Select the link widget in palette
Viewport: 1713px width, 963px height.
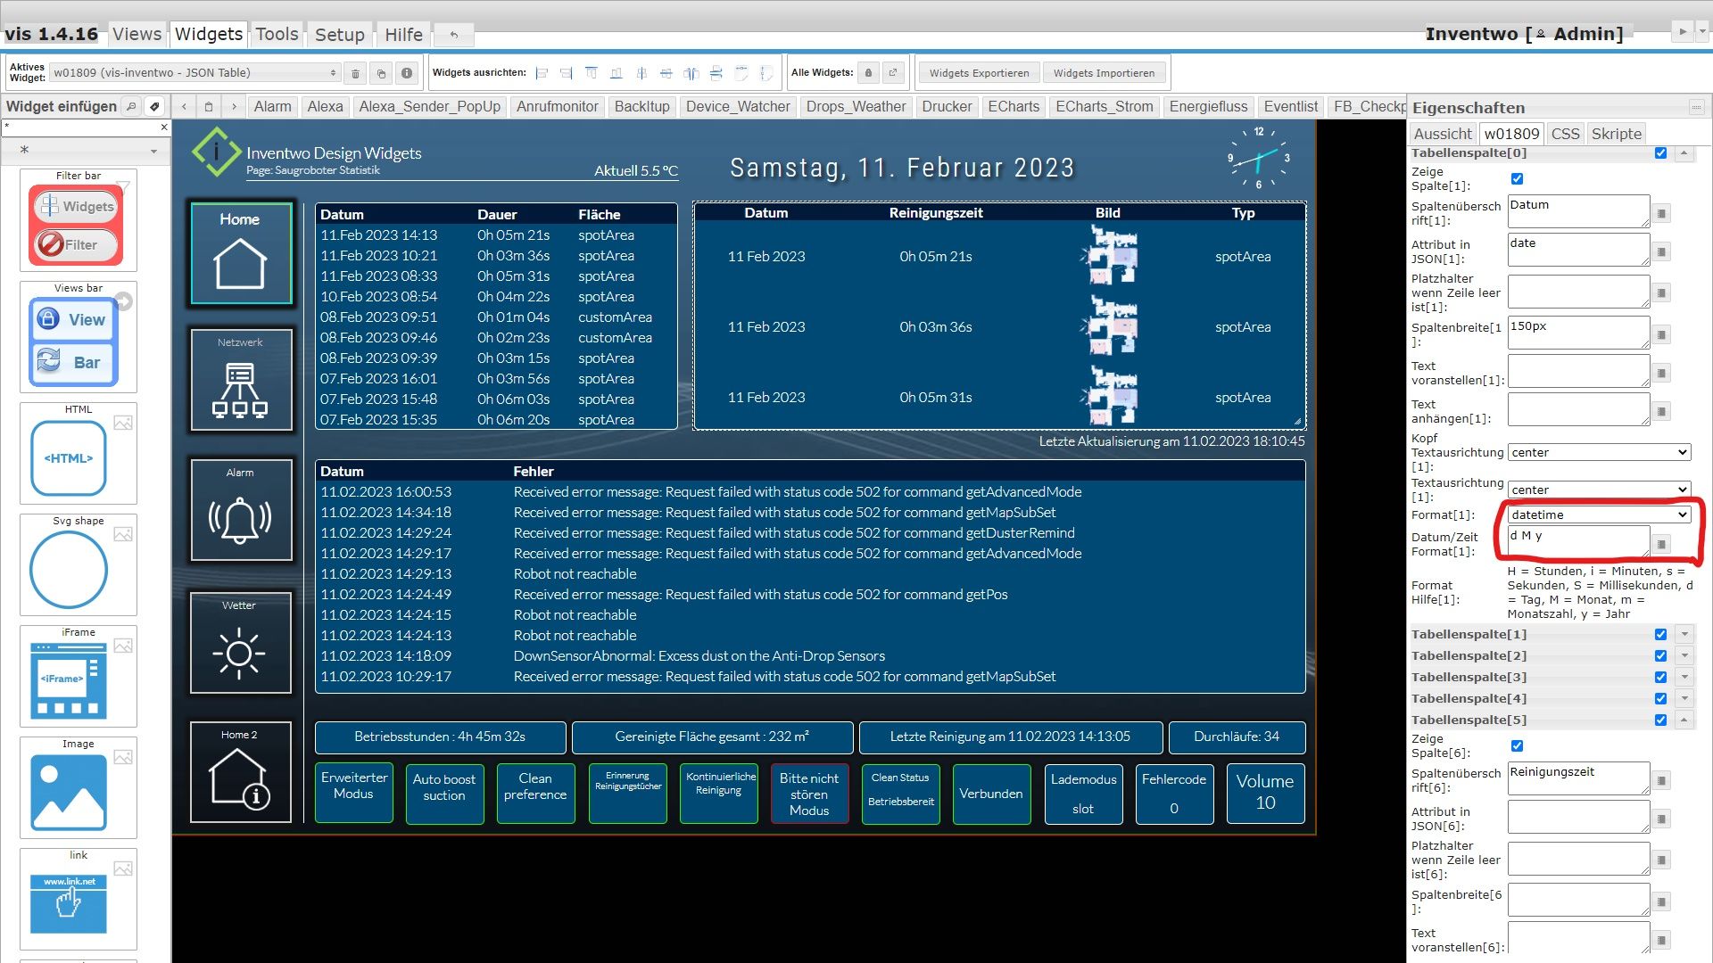pyautogui.click(x=79, y=899)
